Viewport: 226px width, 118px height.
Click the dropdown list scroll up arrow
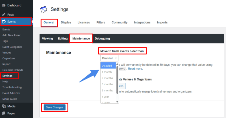click(x=117, y=64)
